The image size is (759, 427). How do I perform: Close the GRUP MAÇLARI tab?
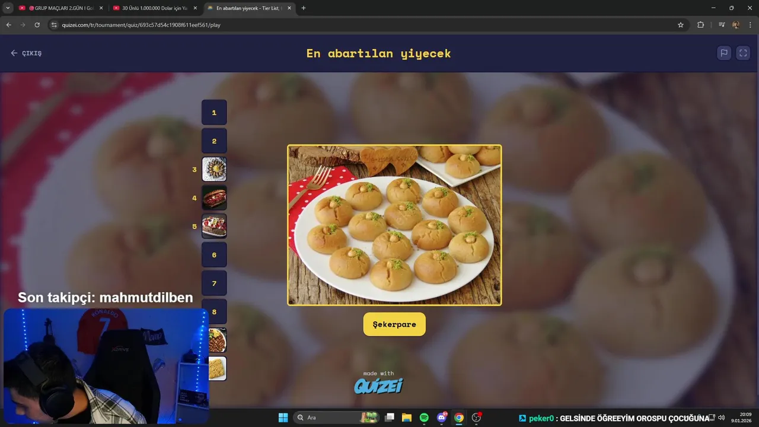[x=101, y=8]
